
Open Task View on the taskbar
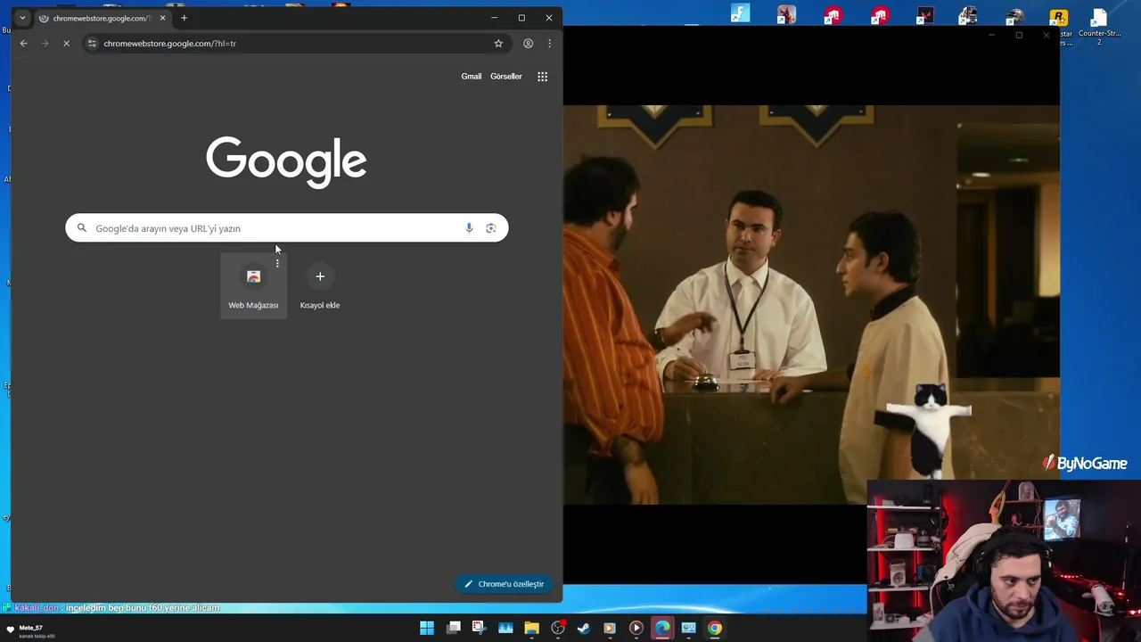point(454,628)
